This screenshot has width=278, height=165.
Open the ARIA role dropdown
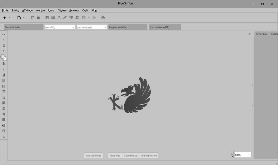165,27
